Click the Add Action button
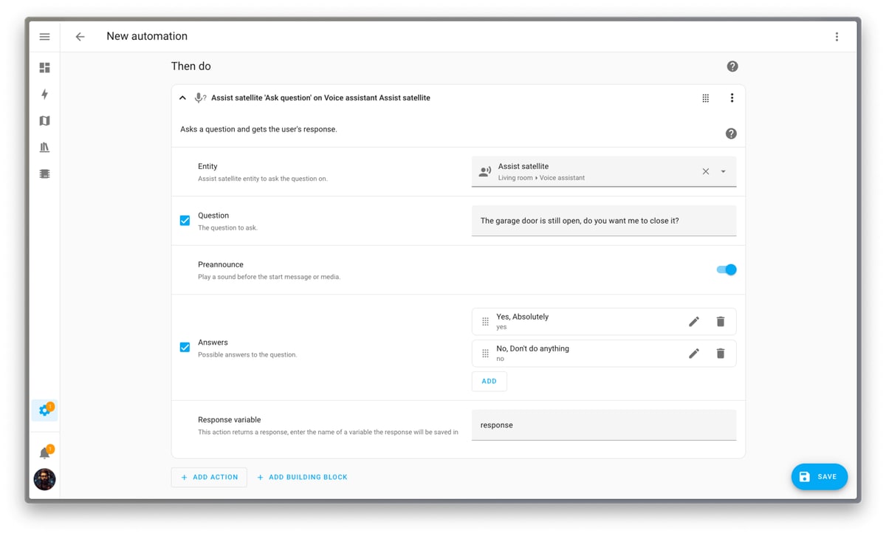 click(209, 477)
